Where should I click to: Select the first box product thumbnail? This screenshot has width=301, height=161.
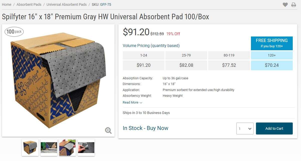(30, 147)
